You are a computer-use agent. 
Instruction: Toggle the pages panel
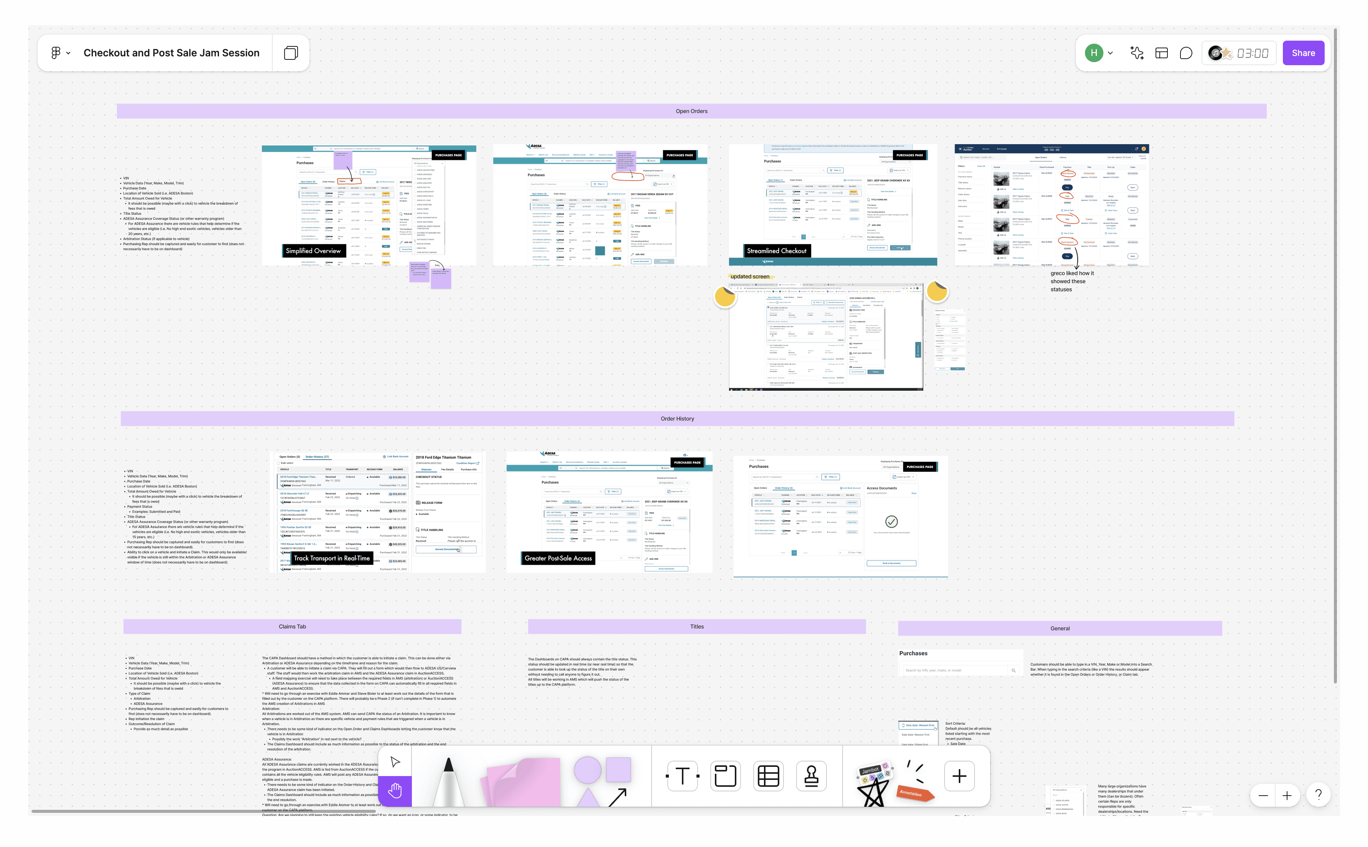[x=291, y=53]
